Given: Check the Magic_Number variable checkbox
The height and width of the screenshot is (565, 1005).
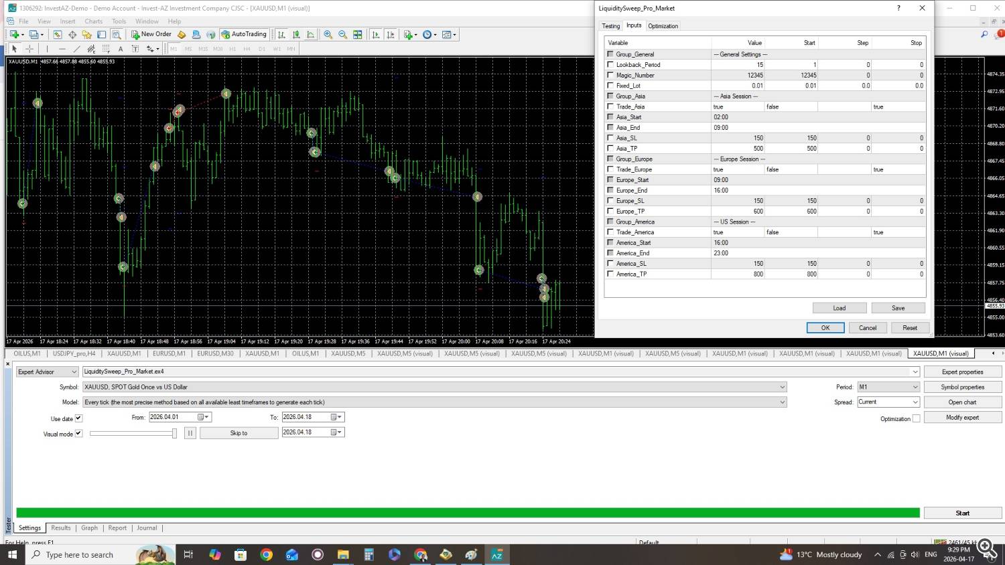Looking at the screenshot, I should pyautogui.click(x=610, y=75).
